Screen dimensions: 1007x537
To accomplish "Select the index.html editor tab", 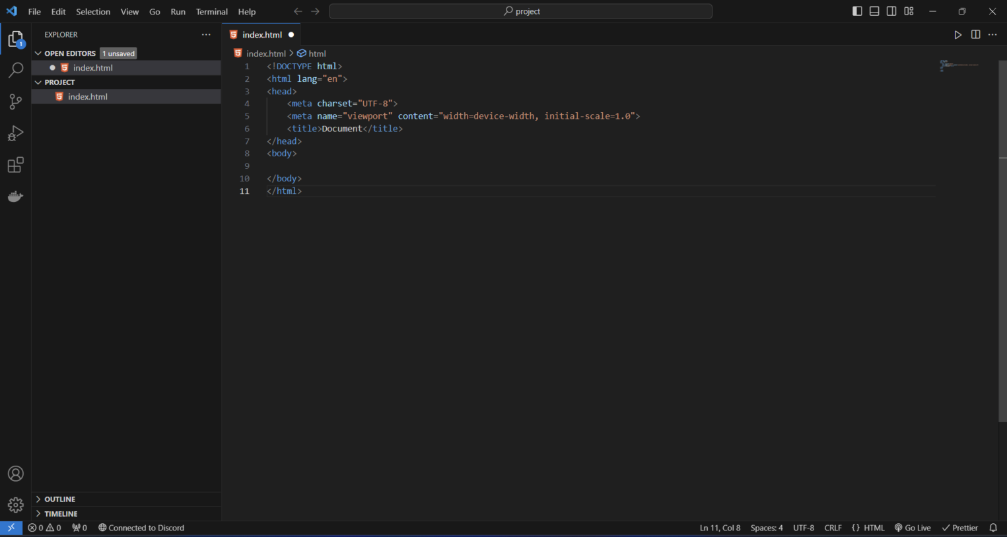I will coord(261,35).
